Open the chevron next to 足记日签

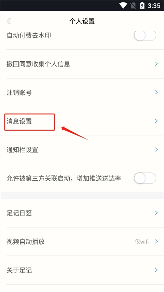click(x=156, y=213)
